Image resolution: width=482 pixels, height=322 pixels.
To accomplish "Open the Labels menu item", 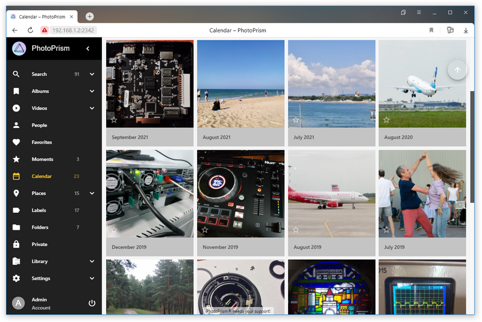I will (x=54, y=210).
